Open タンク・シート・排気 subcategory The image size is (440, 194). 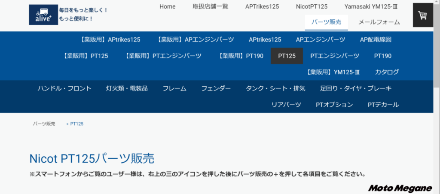click(275, 88)
